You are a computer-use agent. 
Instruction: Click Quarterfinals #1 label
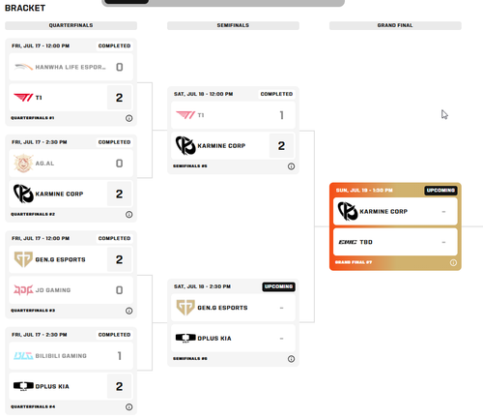(x=32, y=118)
